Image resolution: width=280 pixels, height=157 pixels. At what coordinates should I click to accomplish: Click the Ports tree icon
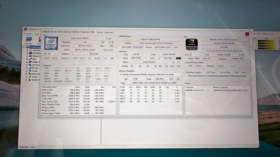(x=30, y=77)
